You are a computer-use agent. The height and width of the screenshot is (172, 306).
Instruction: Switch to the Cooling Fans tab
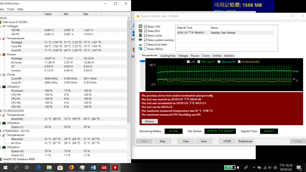tap(168, 56)
